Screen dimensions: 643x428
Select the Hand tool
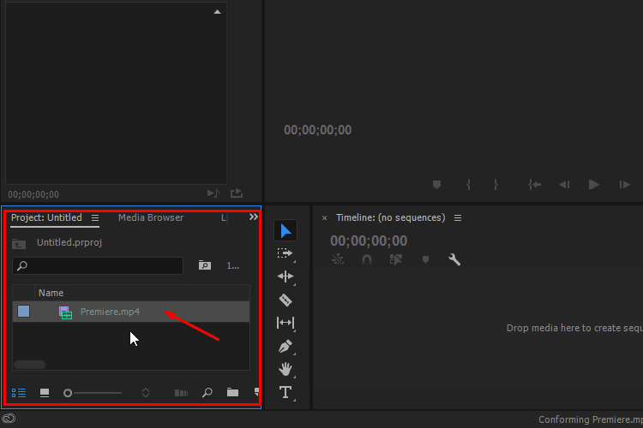tap(285, 370)
